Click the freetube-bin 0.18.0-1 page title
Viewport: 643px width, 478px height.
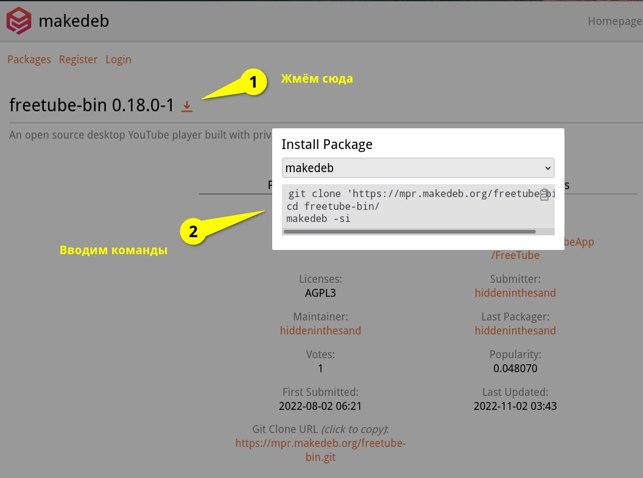coord(92,105)
